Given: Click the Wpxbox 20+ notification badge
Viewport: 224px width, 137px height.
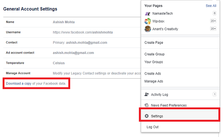Looking at the screenshot, I should (213, 21).
